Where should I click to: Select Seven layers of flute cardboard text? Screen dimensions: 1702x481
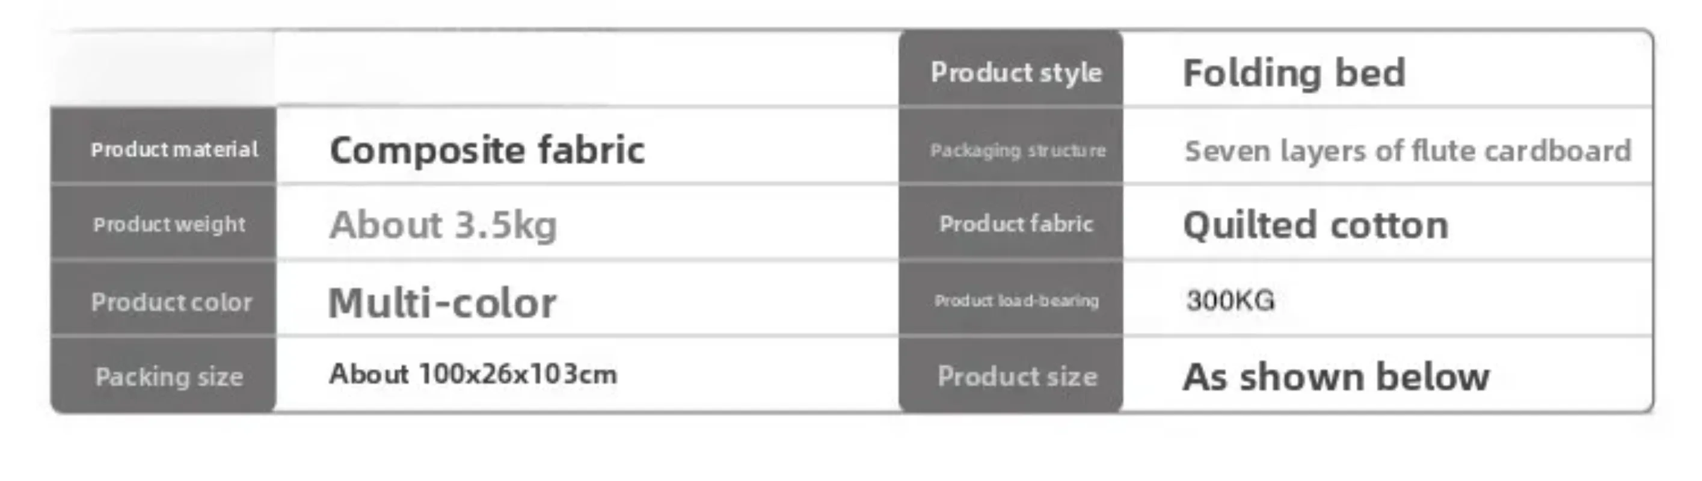(1407, 152)
